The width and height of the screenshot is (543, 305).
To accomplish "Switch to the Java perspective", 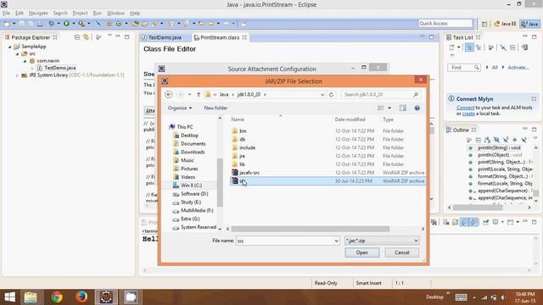I will [530, 24].
